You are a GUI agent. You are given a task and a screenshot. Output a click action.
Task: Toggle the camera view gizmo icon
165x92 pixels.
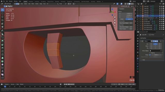[x=115, y=23]
